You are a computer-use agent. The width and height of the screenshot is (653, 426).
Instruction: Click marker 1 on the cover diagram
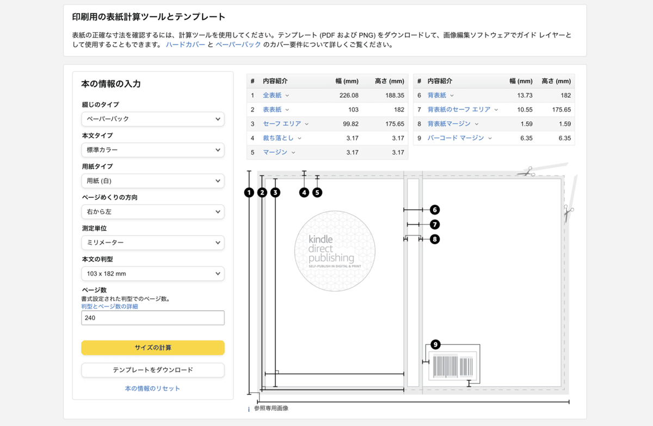point(249,192)
